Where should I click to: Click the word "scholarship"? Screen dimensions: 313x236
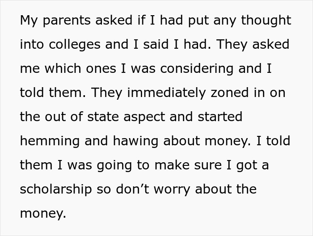click(x=56, y=190)
